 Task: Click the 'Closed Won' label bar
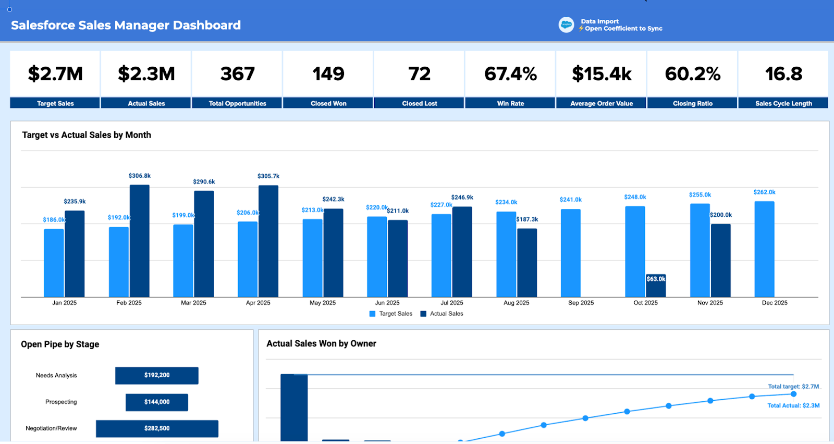point(328,103)
